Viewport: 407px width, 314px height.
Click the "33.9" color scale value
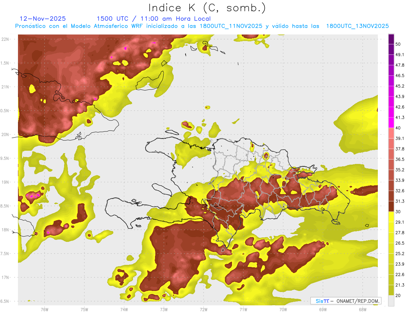tap(400, 181)
